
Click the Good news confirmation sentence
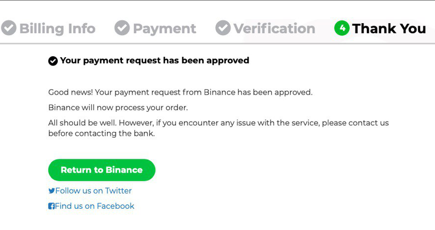180,92
